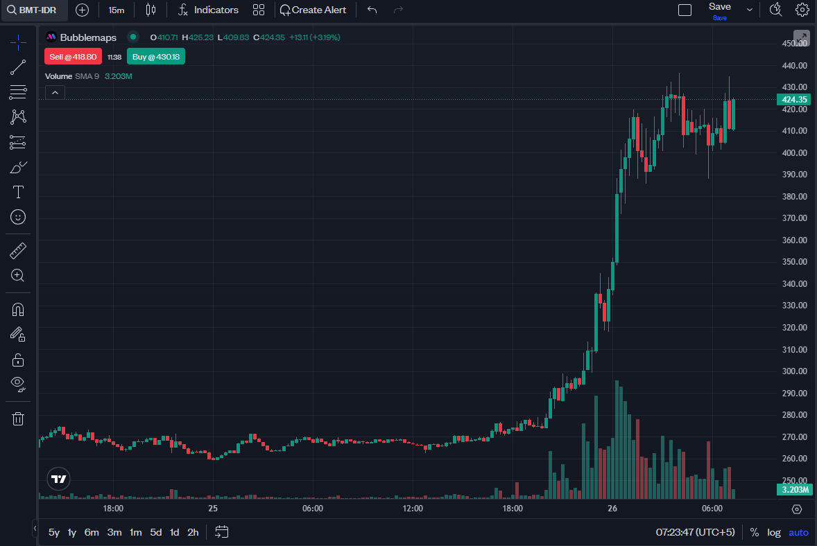Collapse the indicator legend chevron

click(55, 93)
